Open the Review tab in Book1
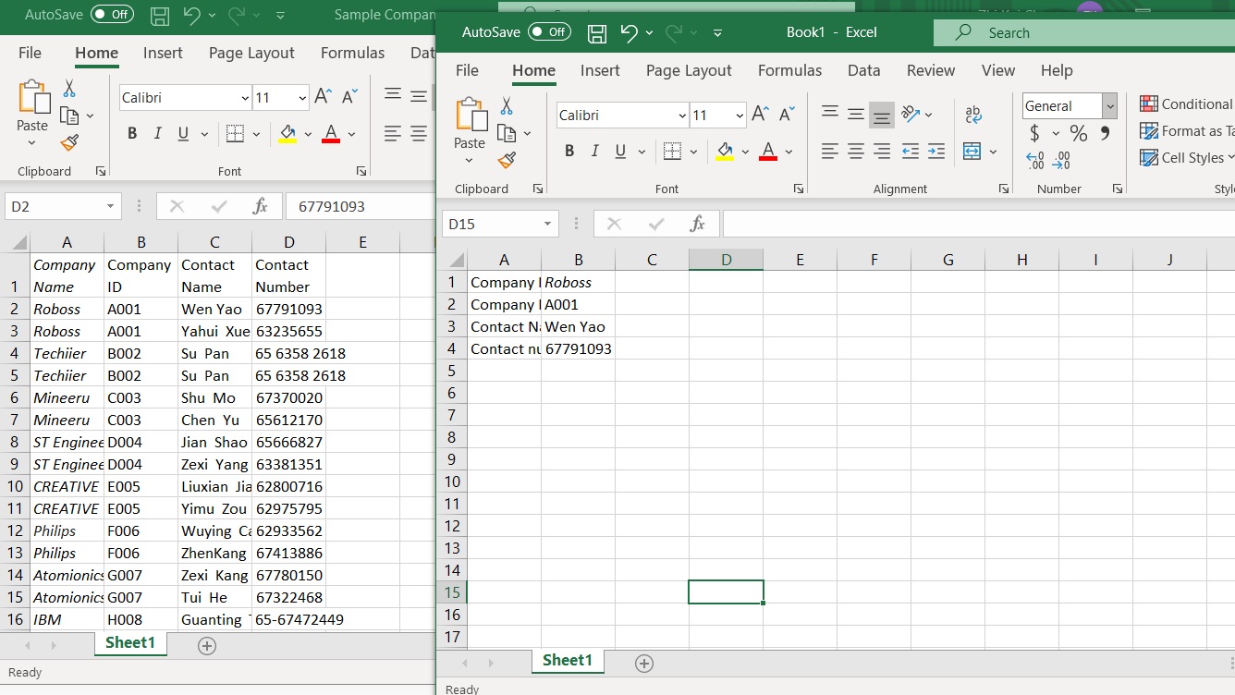This screenshot has height=695, width=1235. tap(930, 70)
